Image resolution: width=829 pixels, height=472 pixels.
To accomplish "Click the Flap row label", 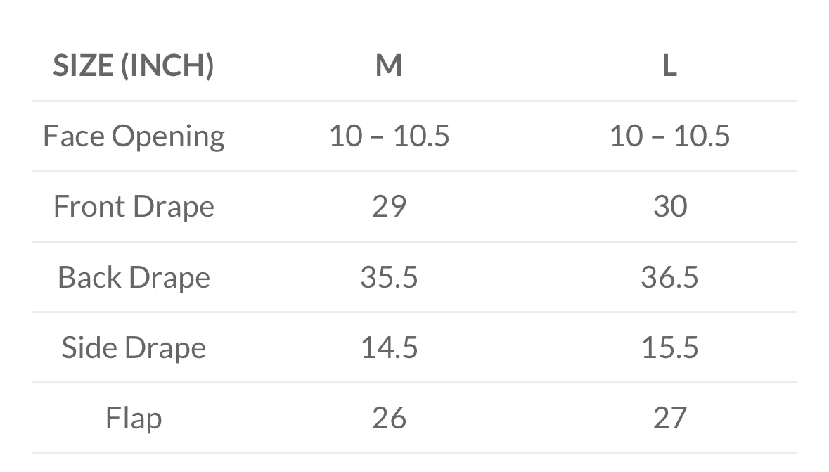I will tap(134, 418).
